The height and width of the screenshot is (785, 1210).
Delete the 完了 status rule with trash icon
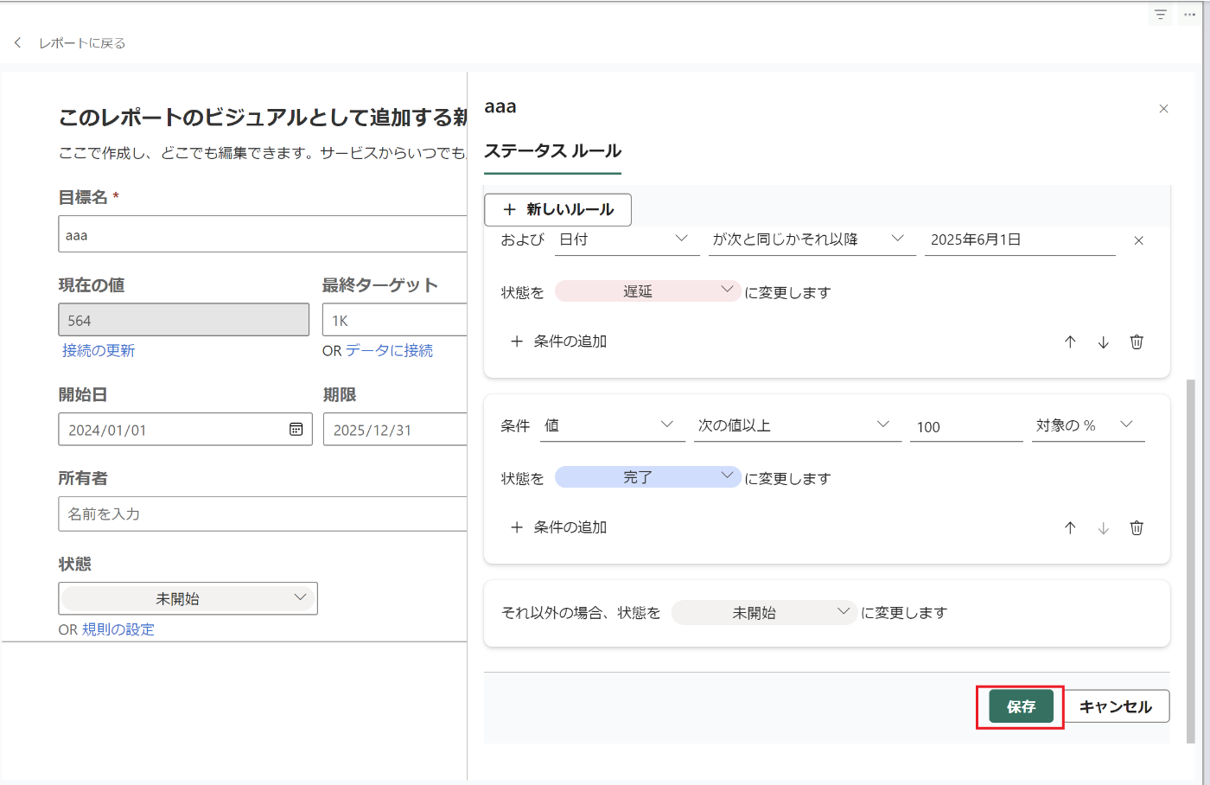(1137, 527)
